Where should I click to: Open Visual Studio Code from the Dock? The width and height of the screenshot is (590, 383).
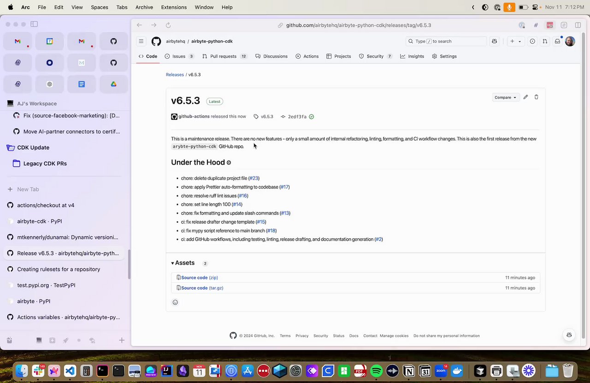point(70,371)
